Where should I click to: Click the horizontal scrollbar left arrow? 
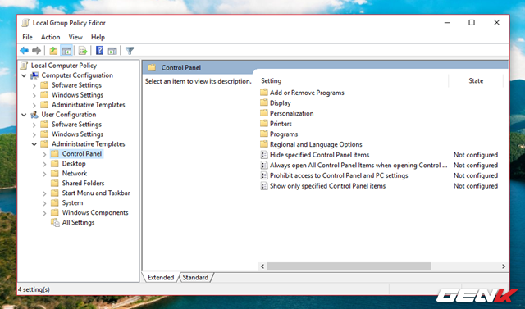pos(262,266)
